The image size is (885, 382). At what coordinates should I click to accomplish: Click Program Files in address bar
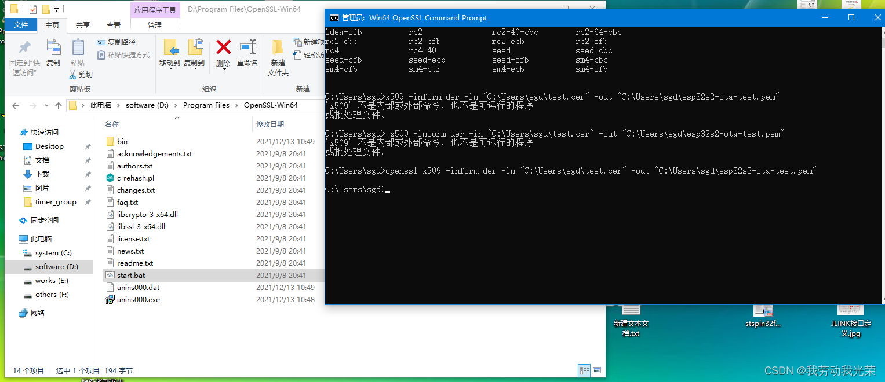206,105
